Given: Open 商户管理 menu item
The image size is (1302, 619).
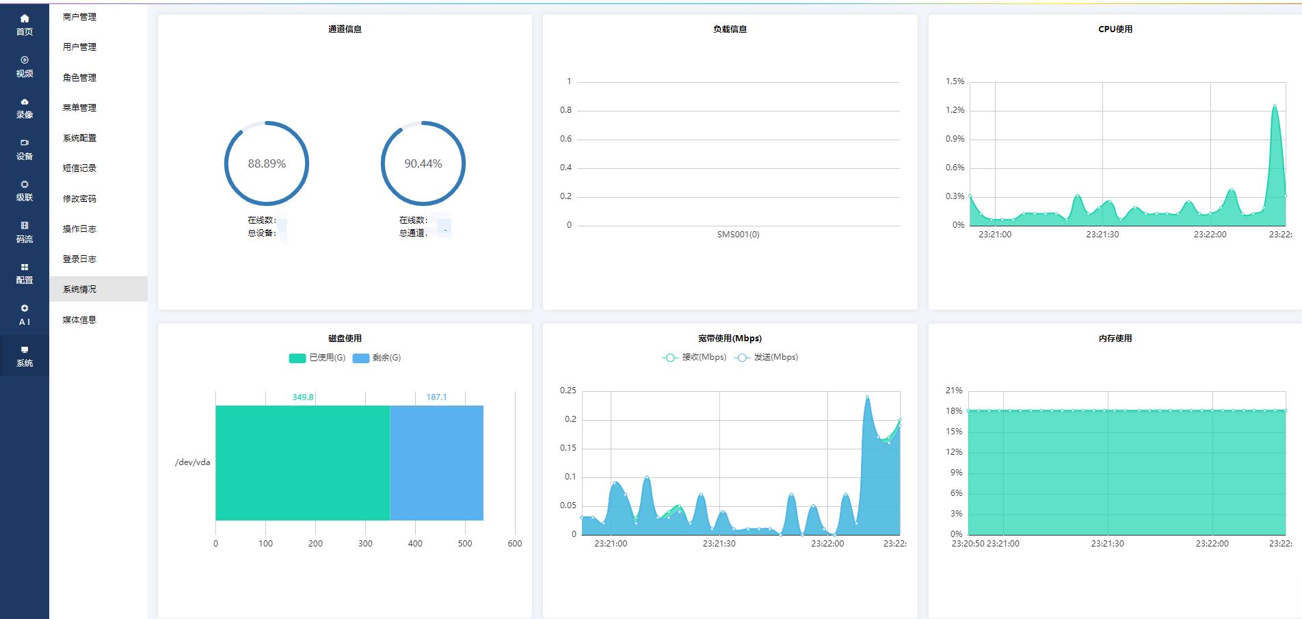Looking at the screenshot, I should pyautogui.click(x=79, y=17).
